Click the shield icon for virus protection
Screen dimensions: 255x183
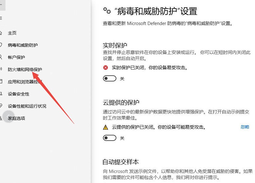1,45
